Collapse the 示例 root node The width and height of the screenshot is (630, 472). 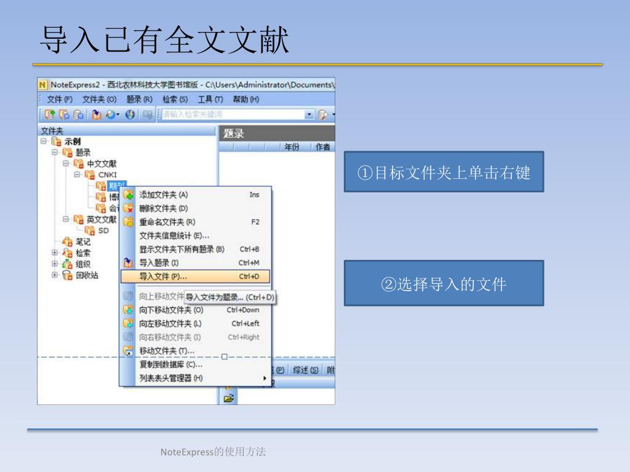[x=44, y=141]
